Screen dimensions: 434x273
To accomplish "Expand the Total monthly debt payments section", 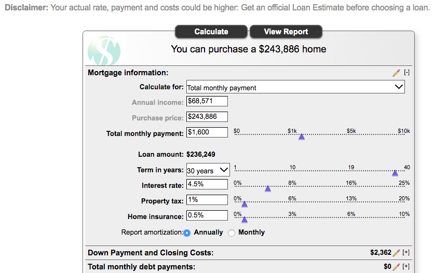I will (x=406, y=266).
